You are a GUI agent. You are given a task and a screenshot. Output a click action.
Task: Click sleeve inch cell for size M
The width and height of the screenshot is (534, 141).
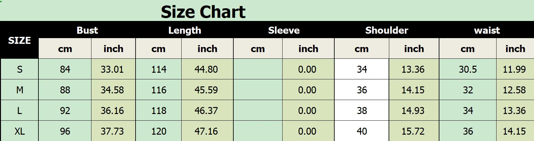[x=307, y=90]
